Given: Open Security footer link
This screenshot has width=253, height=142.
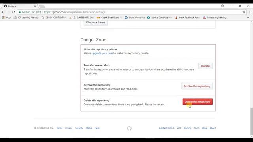Looking at the screenshot, I should (x=79, y=128).
